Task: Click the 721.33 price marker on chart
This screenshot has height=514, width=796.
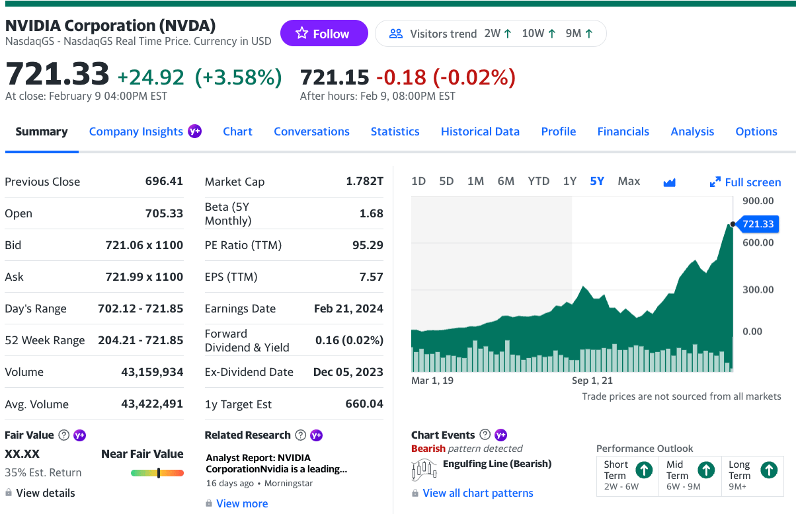Action: pyautogui.click(x=758, y=224)
